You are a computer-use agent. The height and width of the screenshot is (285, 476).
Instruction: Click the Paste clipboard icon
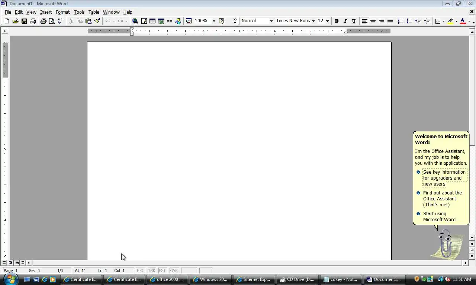[89, 21]
